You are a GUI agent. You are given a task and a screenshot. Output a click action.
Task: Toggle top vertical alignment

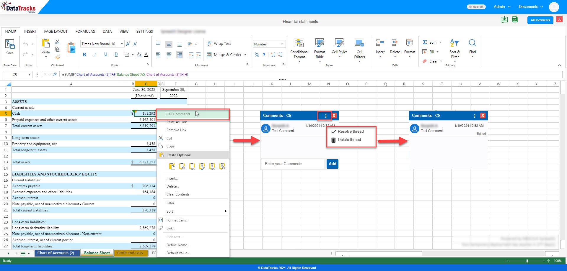click(x=158, y=44)
